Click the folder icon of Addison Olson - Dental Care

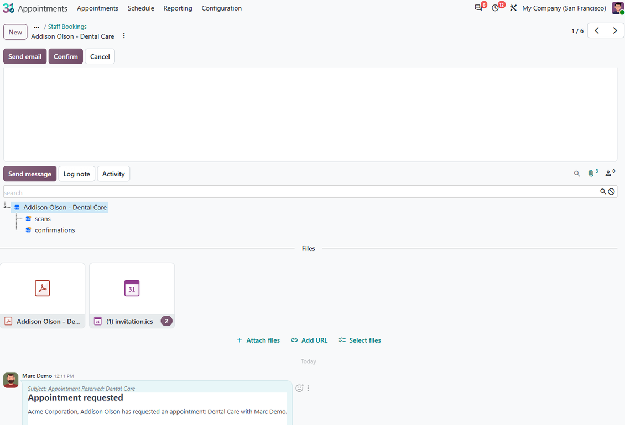[x=17, y=207]
